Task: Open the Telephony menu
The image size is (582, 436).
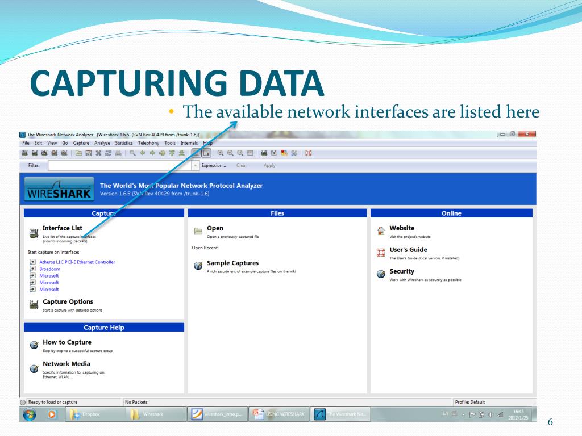Action: pos(148,143)
